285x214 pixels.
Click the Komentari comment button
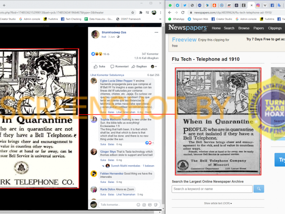click(119, 66)
